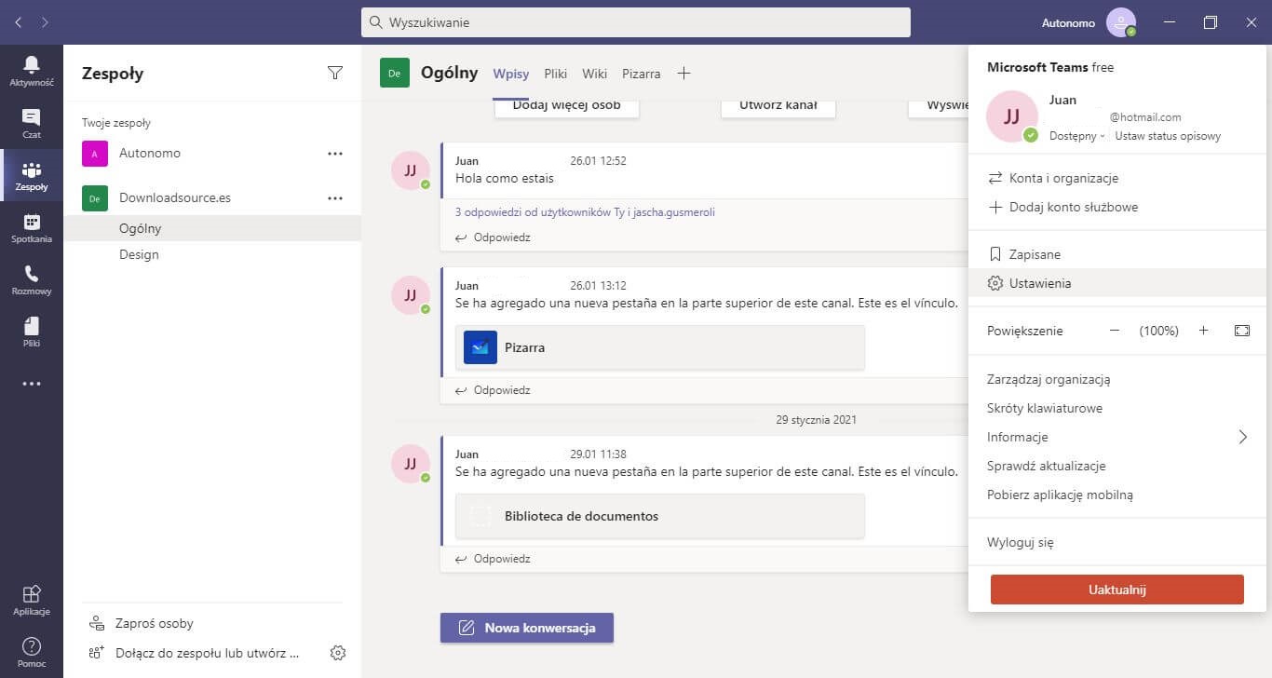This screenshot has height=678, width=1272.
Task: Switch to the Pliki channel tab
Action: tap(556, 74)
